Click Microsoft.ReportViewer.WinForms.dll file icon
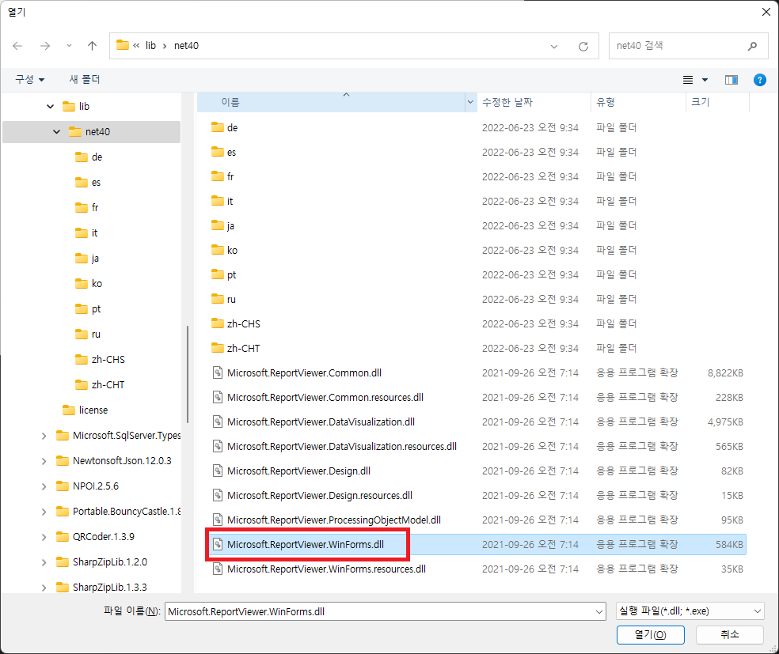The width and height of the screenshot is (779, 654). (x=217, y=544)
